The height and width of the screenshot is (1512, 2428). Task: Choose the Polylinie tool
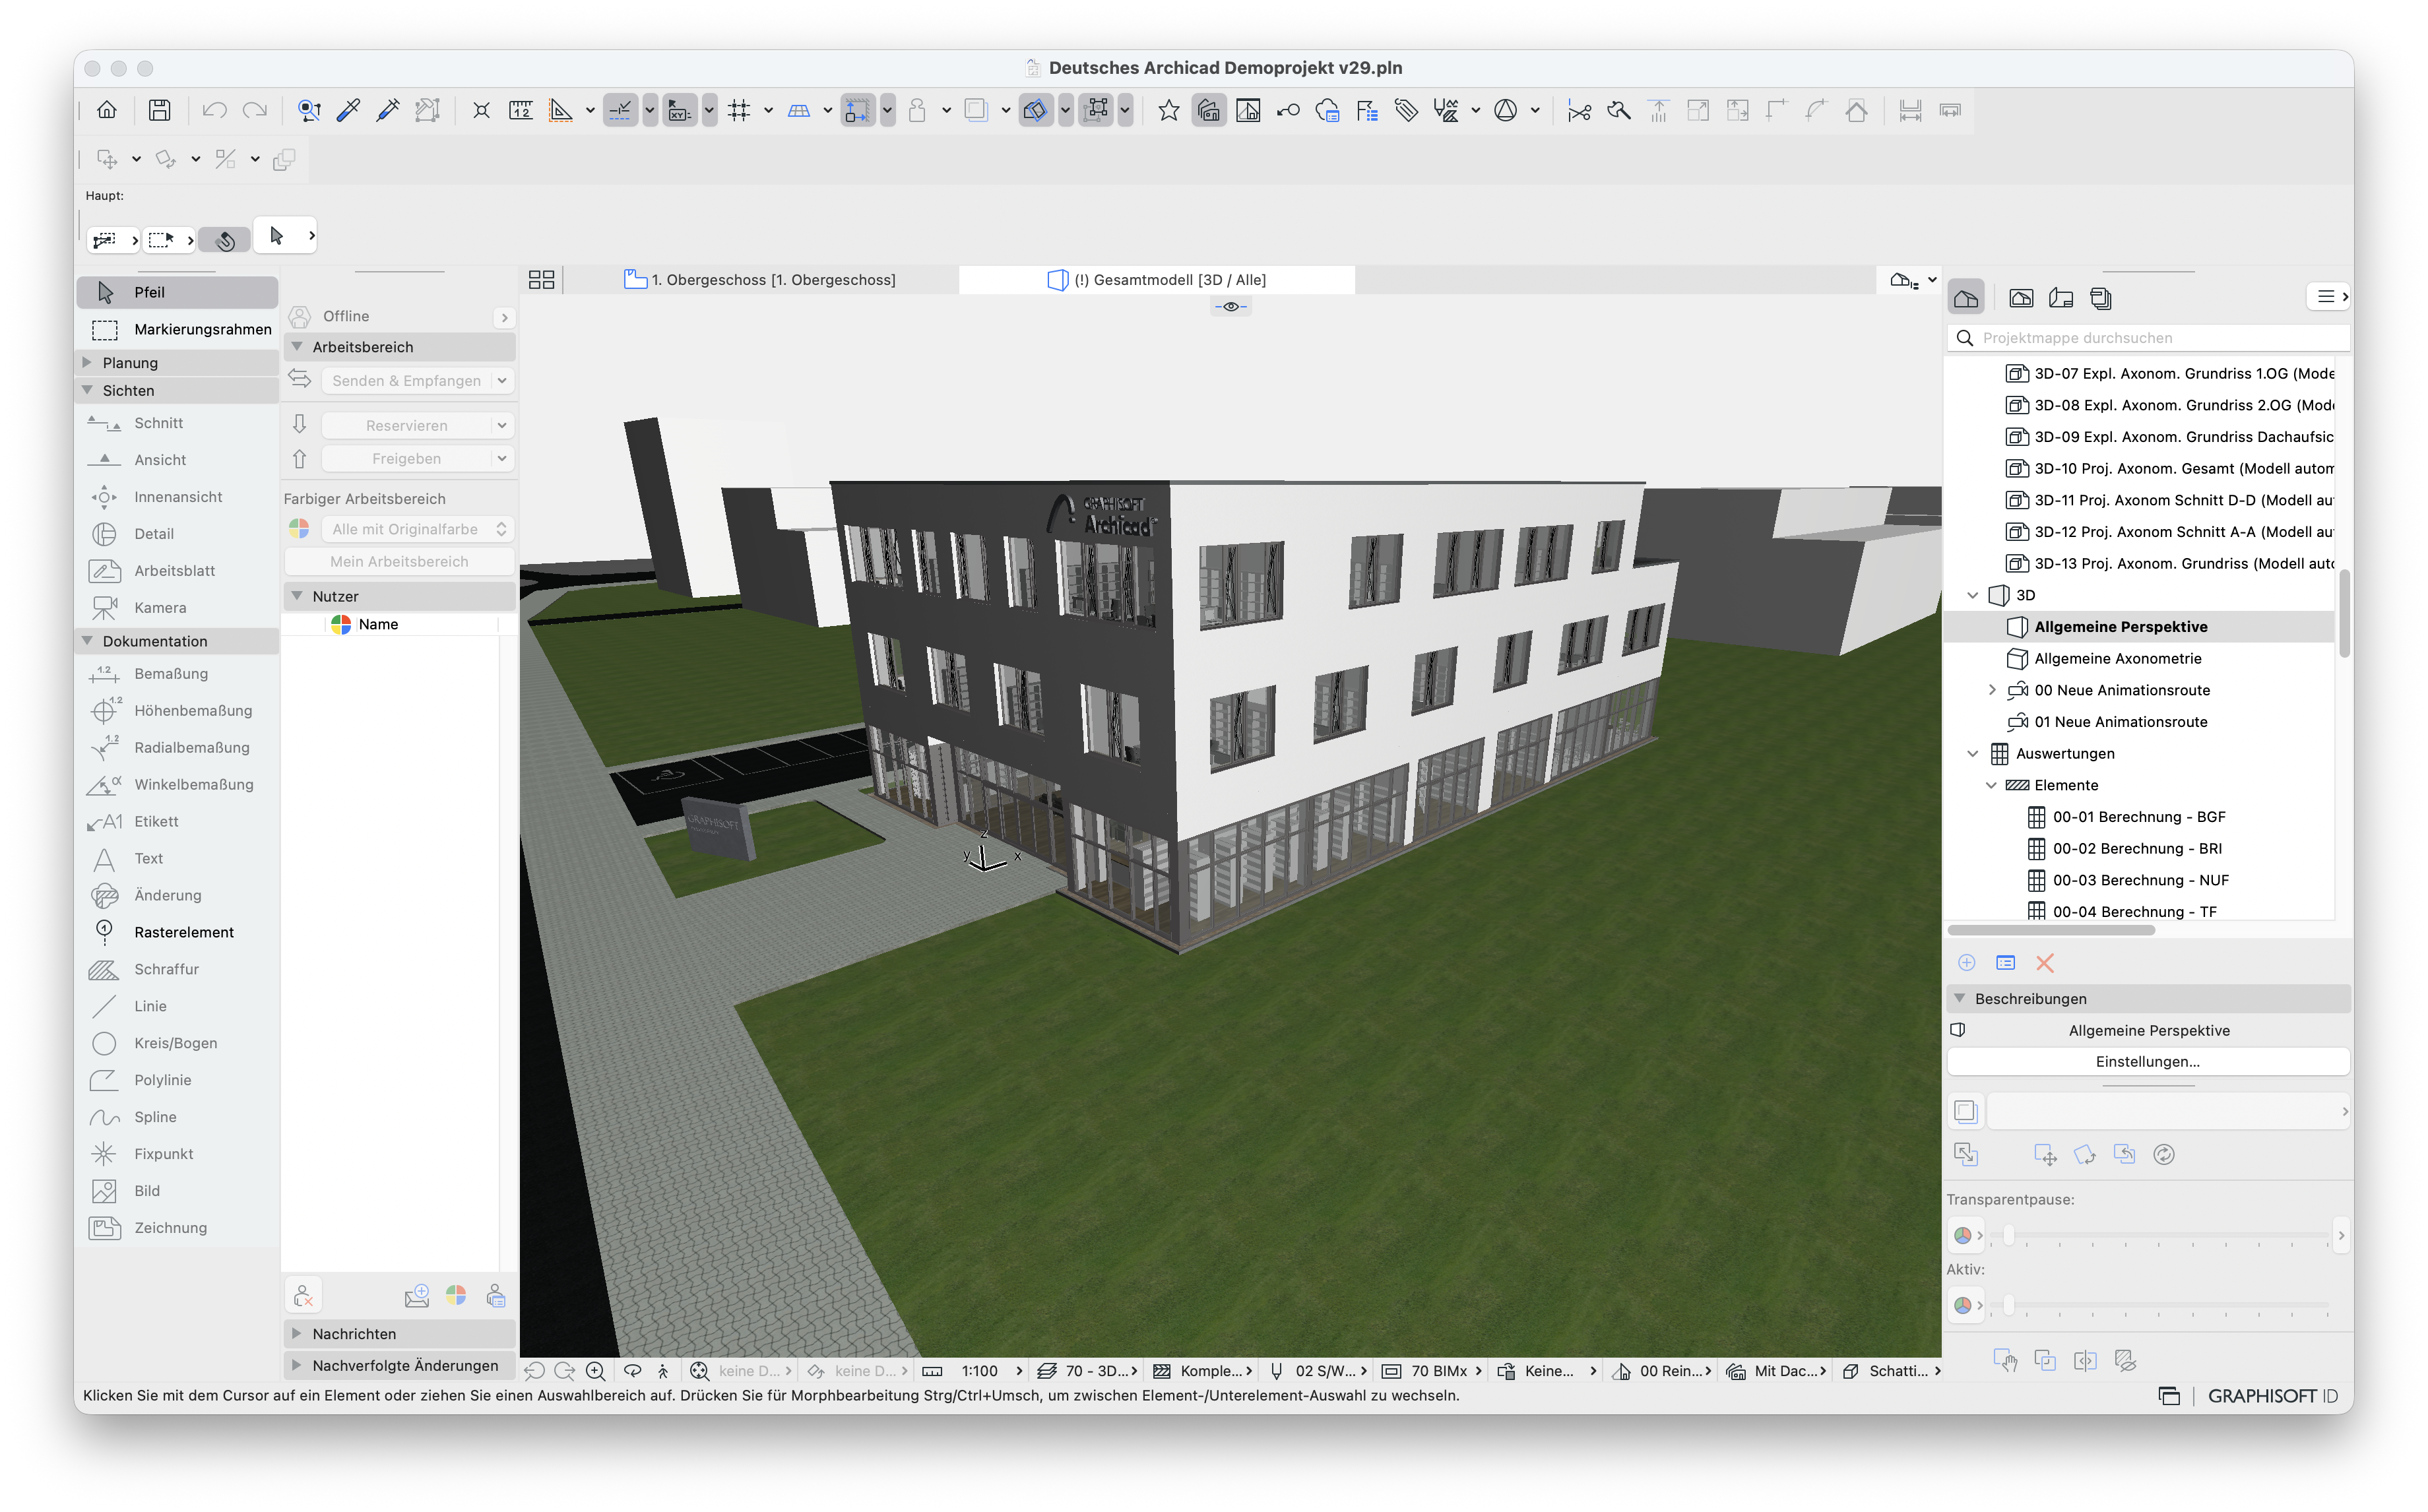tap(177, 1080)
